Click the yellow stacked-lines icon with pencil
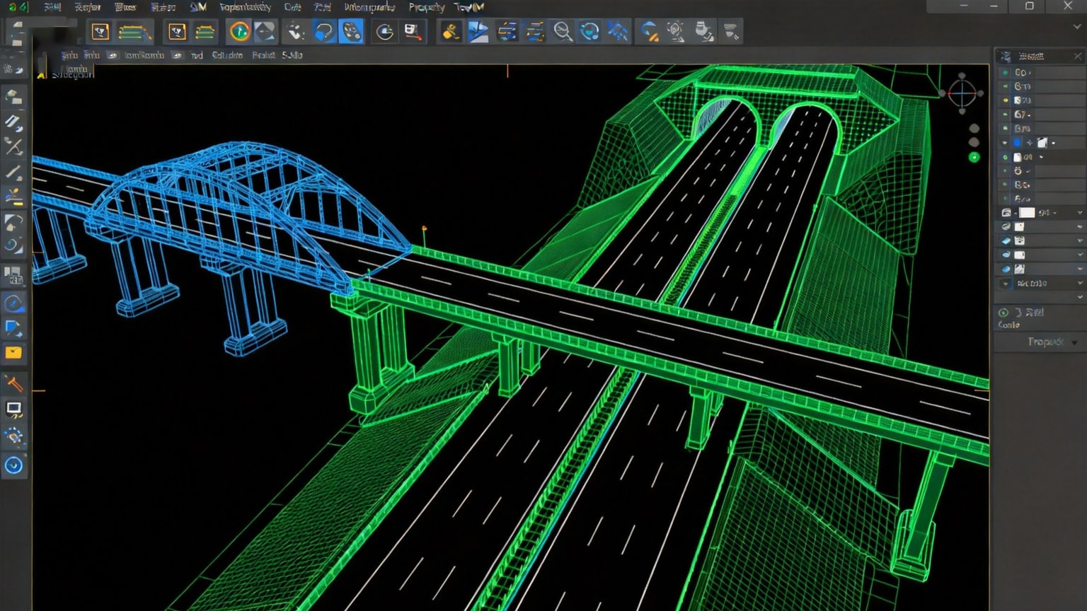The width and height of the screenshot is (1087, 611). [x=134, y=32]
